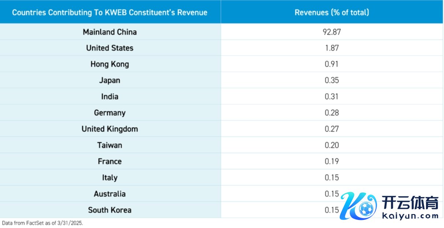The height and width of the screenshot is (228, 444).
Task: Select the 'United Kingdom' cell
Action: tap(110, 129)
